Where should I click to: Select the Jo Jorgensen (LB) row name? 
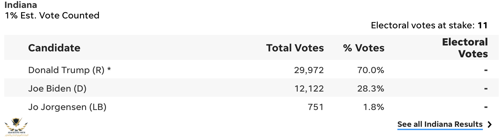tap(67, 107)
